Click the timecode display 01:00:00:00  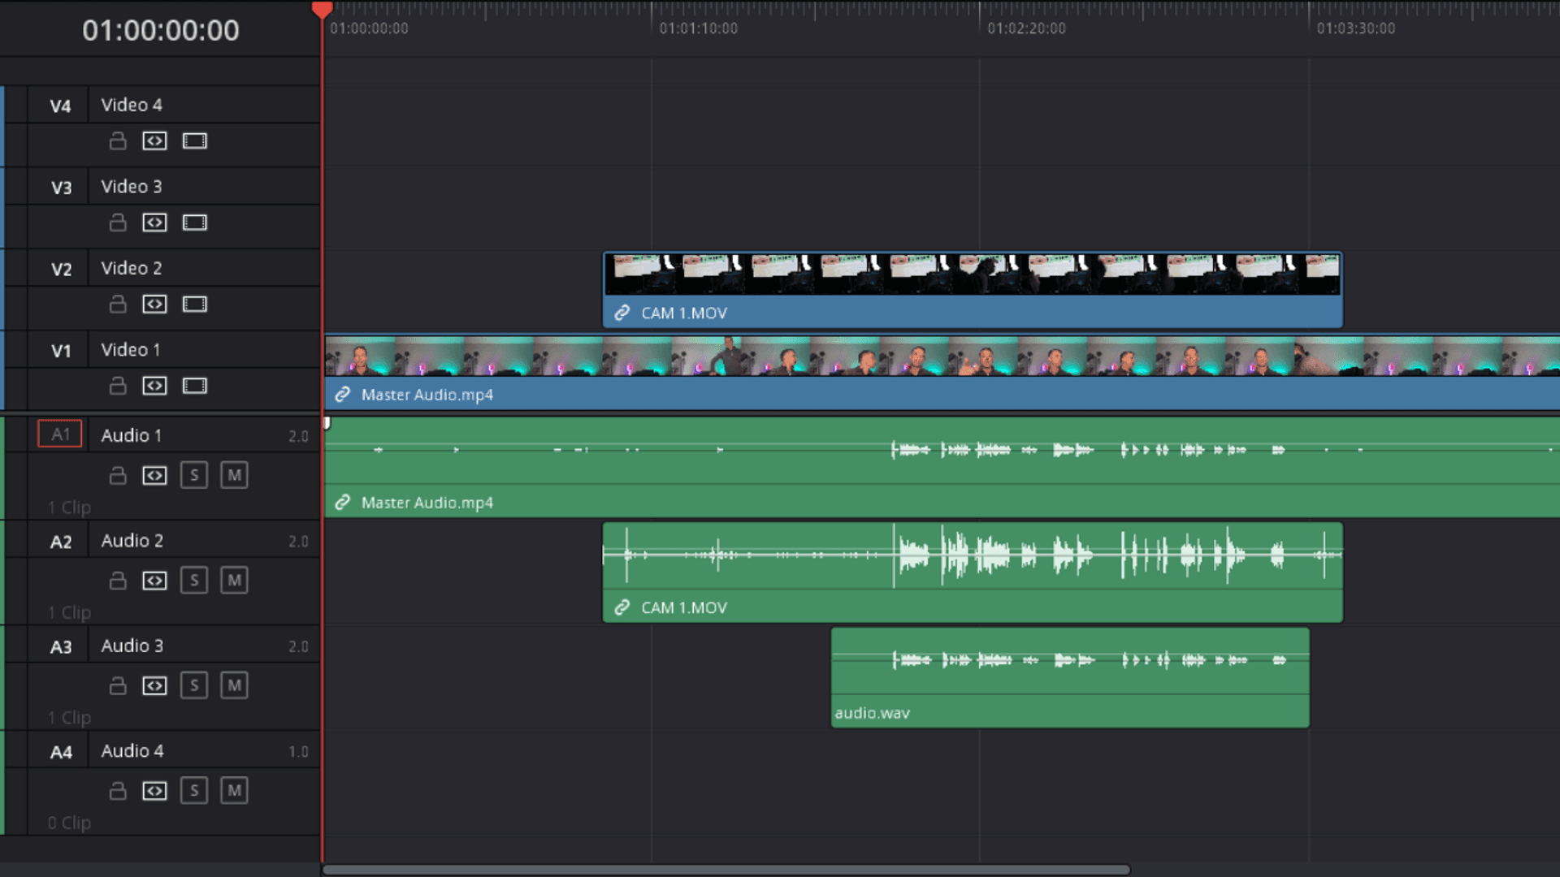tap(161, 31)
